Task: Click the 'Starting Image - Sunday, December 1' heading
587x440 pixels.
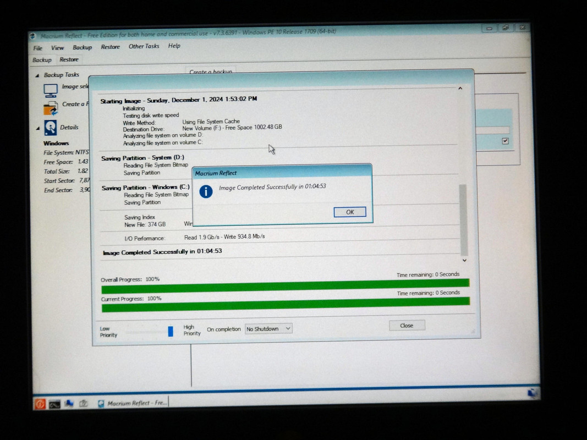Action: tap(179, 100)
